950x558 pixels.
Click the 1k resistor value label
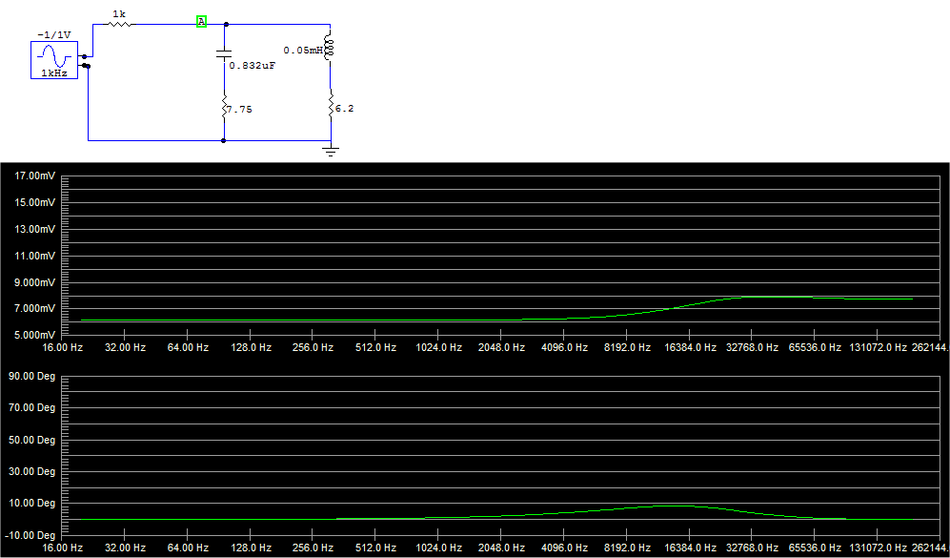pyautogui.click(x=119, y=13)
